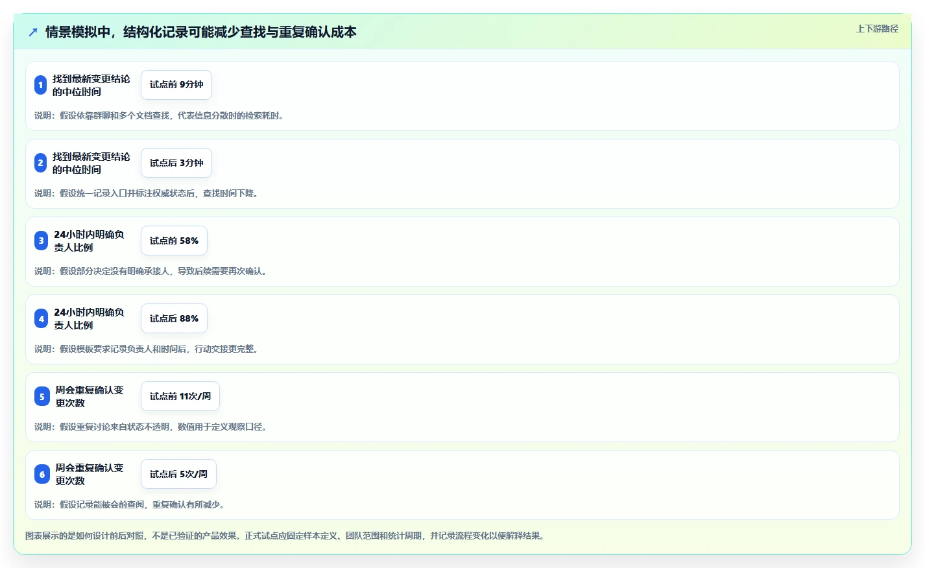The image size is (925, 568).
Task: Click the number 6 badge
Action: tap(42, 474)
